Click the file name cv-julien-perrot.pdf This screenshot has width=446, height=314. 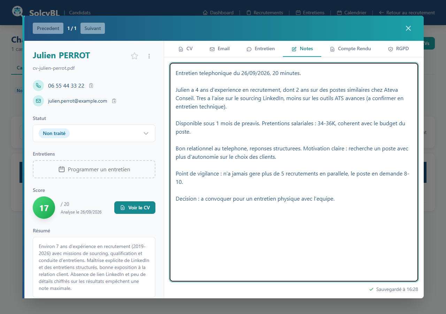[54, 68]
